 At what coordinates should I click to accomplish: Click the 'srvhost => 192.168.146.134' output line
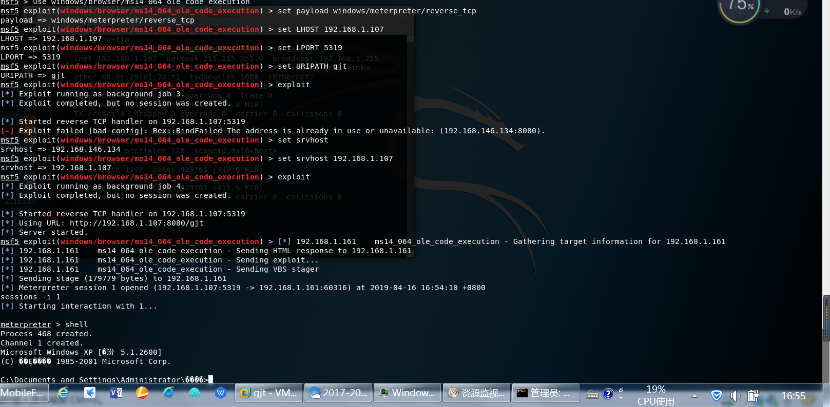click(61, 149)
